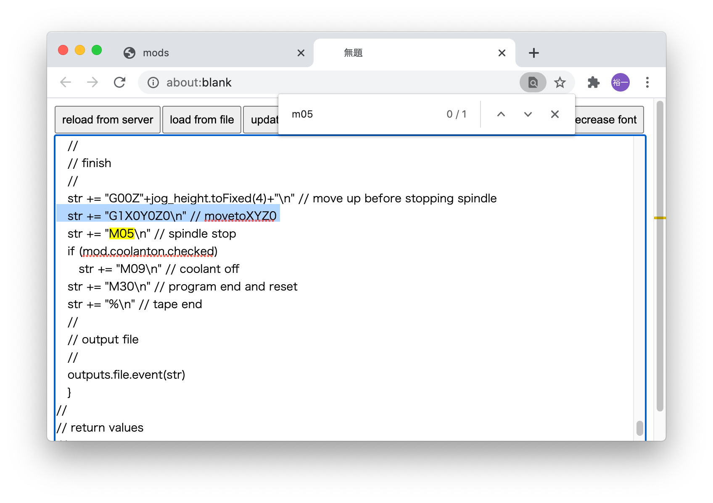
Task: Close the mods tab
Action: [x=301, y=53]
